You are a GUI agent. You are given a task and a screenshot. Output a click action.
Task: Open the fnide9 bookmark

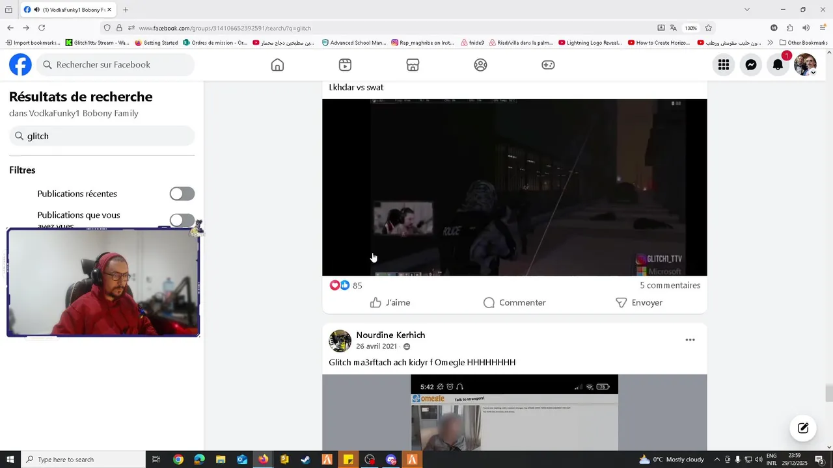pyautogui.click(x=472, y=43)
